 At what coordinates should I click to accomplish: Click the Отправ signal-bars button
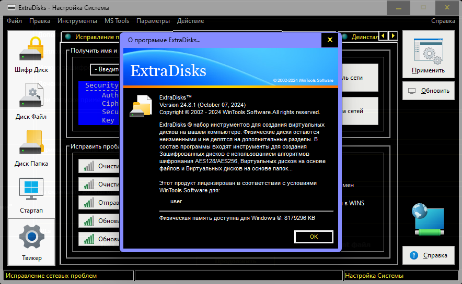click(x=99, y=203)
